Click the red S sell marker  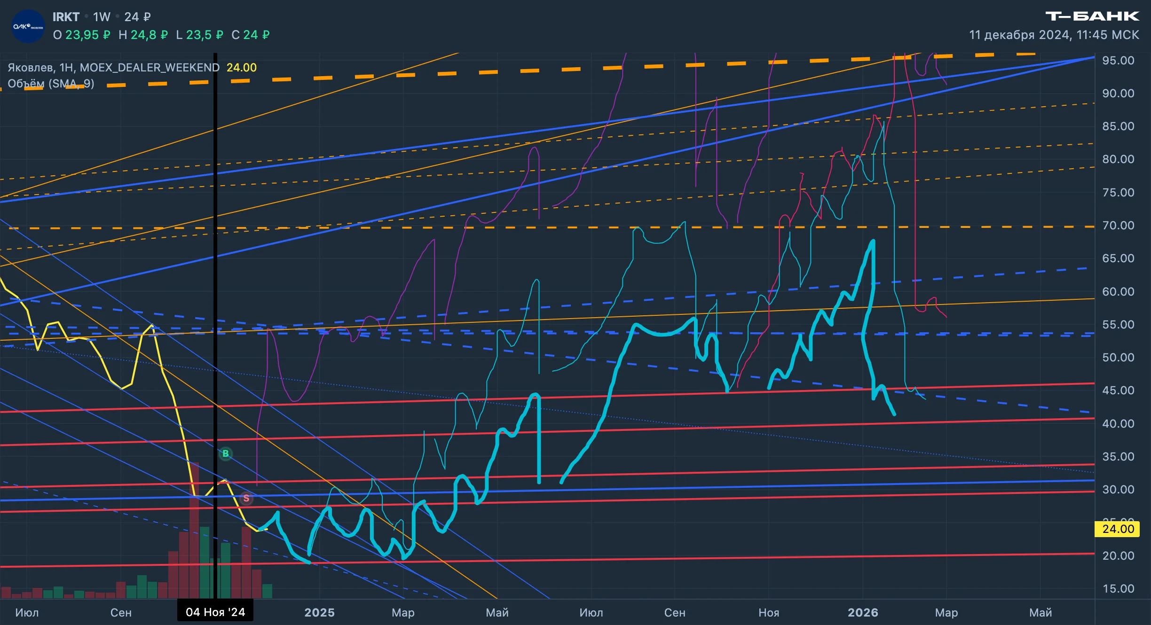tap(246, 498)
